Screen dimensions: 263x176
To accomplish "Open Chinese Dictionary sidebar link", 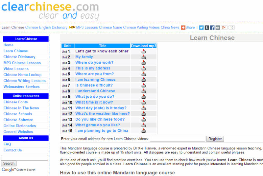I will 19,57.
